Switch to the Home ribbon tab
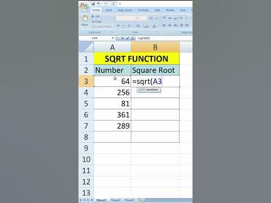 pos(96,10)
